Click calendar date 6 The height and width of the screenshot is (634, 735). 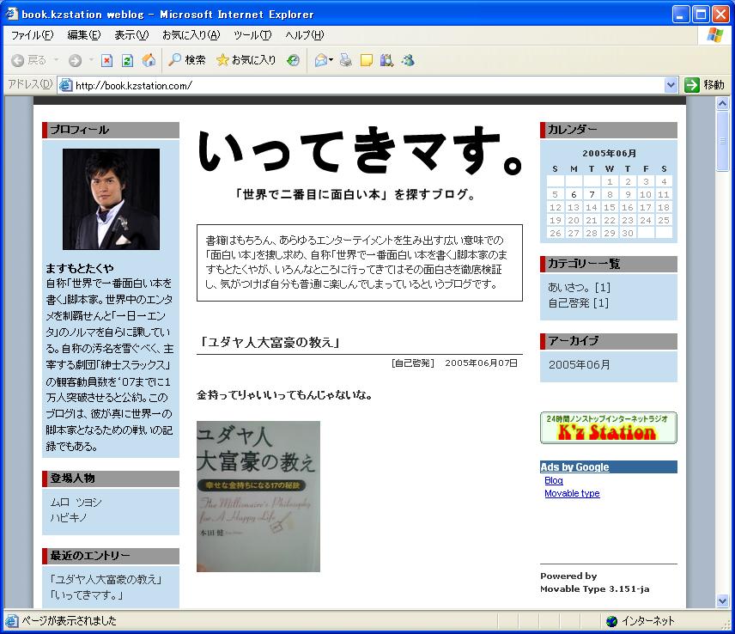pos(574,195)
